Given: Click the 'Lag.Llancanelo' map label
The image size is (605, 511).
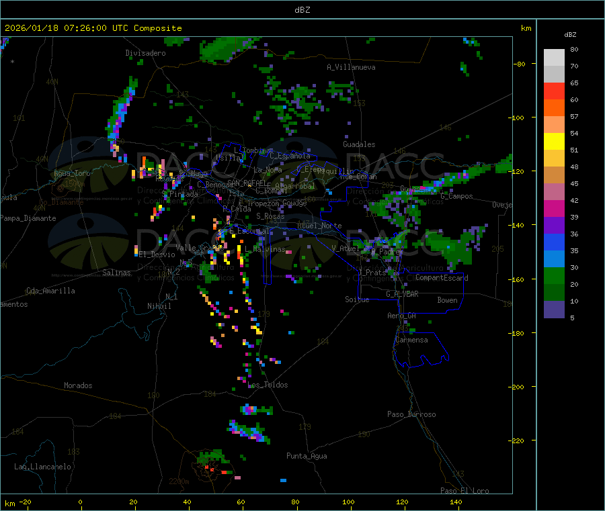Looking at the screenshot, I should point(43,467).
